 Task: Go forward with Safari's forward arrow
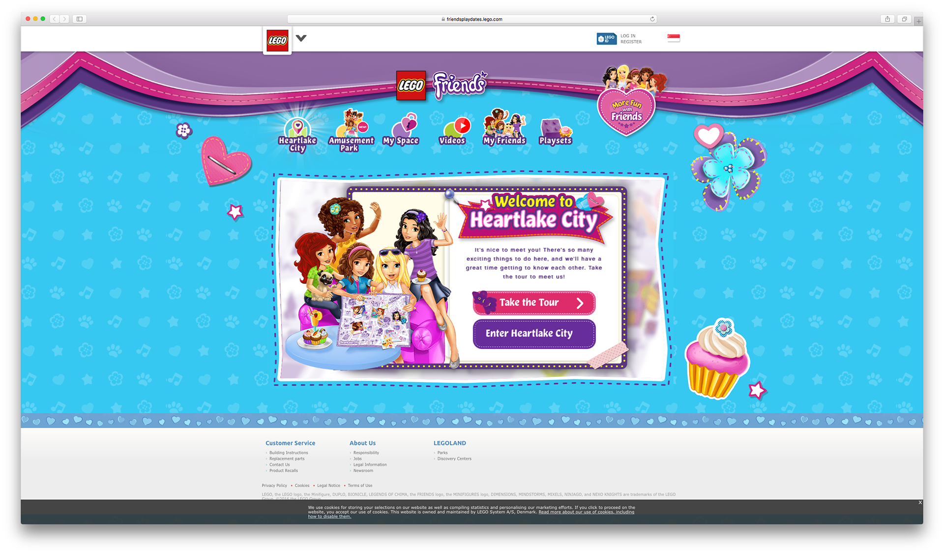(64, 19)
